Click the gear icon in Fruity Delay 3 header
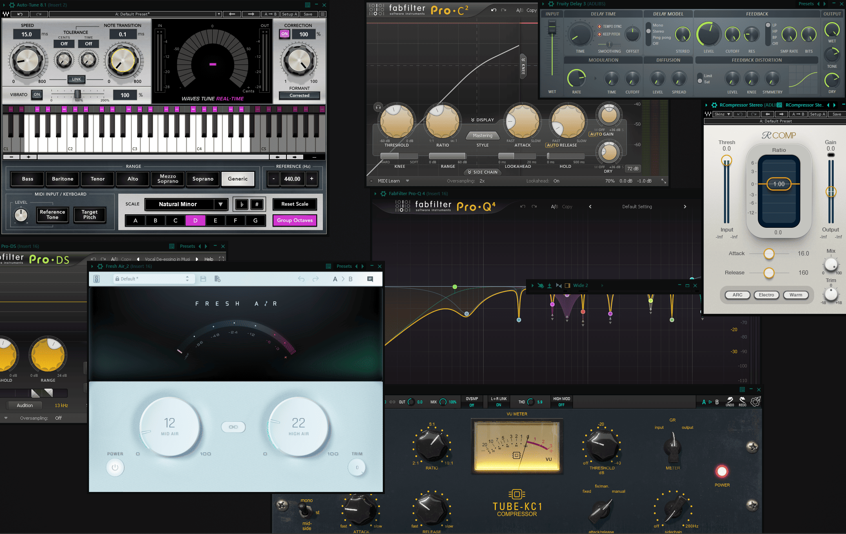Screen dimensions: 846x534 [551, 4]
